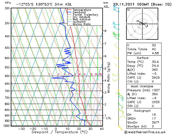Click the mixing ratio 20 label
The image size is (174, 134).
tap(96, 74)
